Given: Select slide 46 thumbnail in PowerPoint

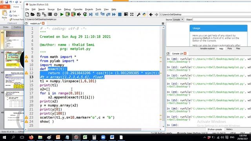Looking at the screenshot, I should pyautogui.click(x=14, y=59).
